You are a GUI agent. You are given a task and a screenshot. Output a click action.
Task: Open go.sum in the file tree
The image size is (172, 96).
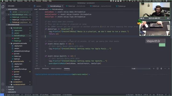(16, 74)
